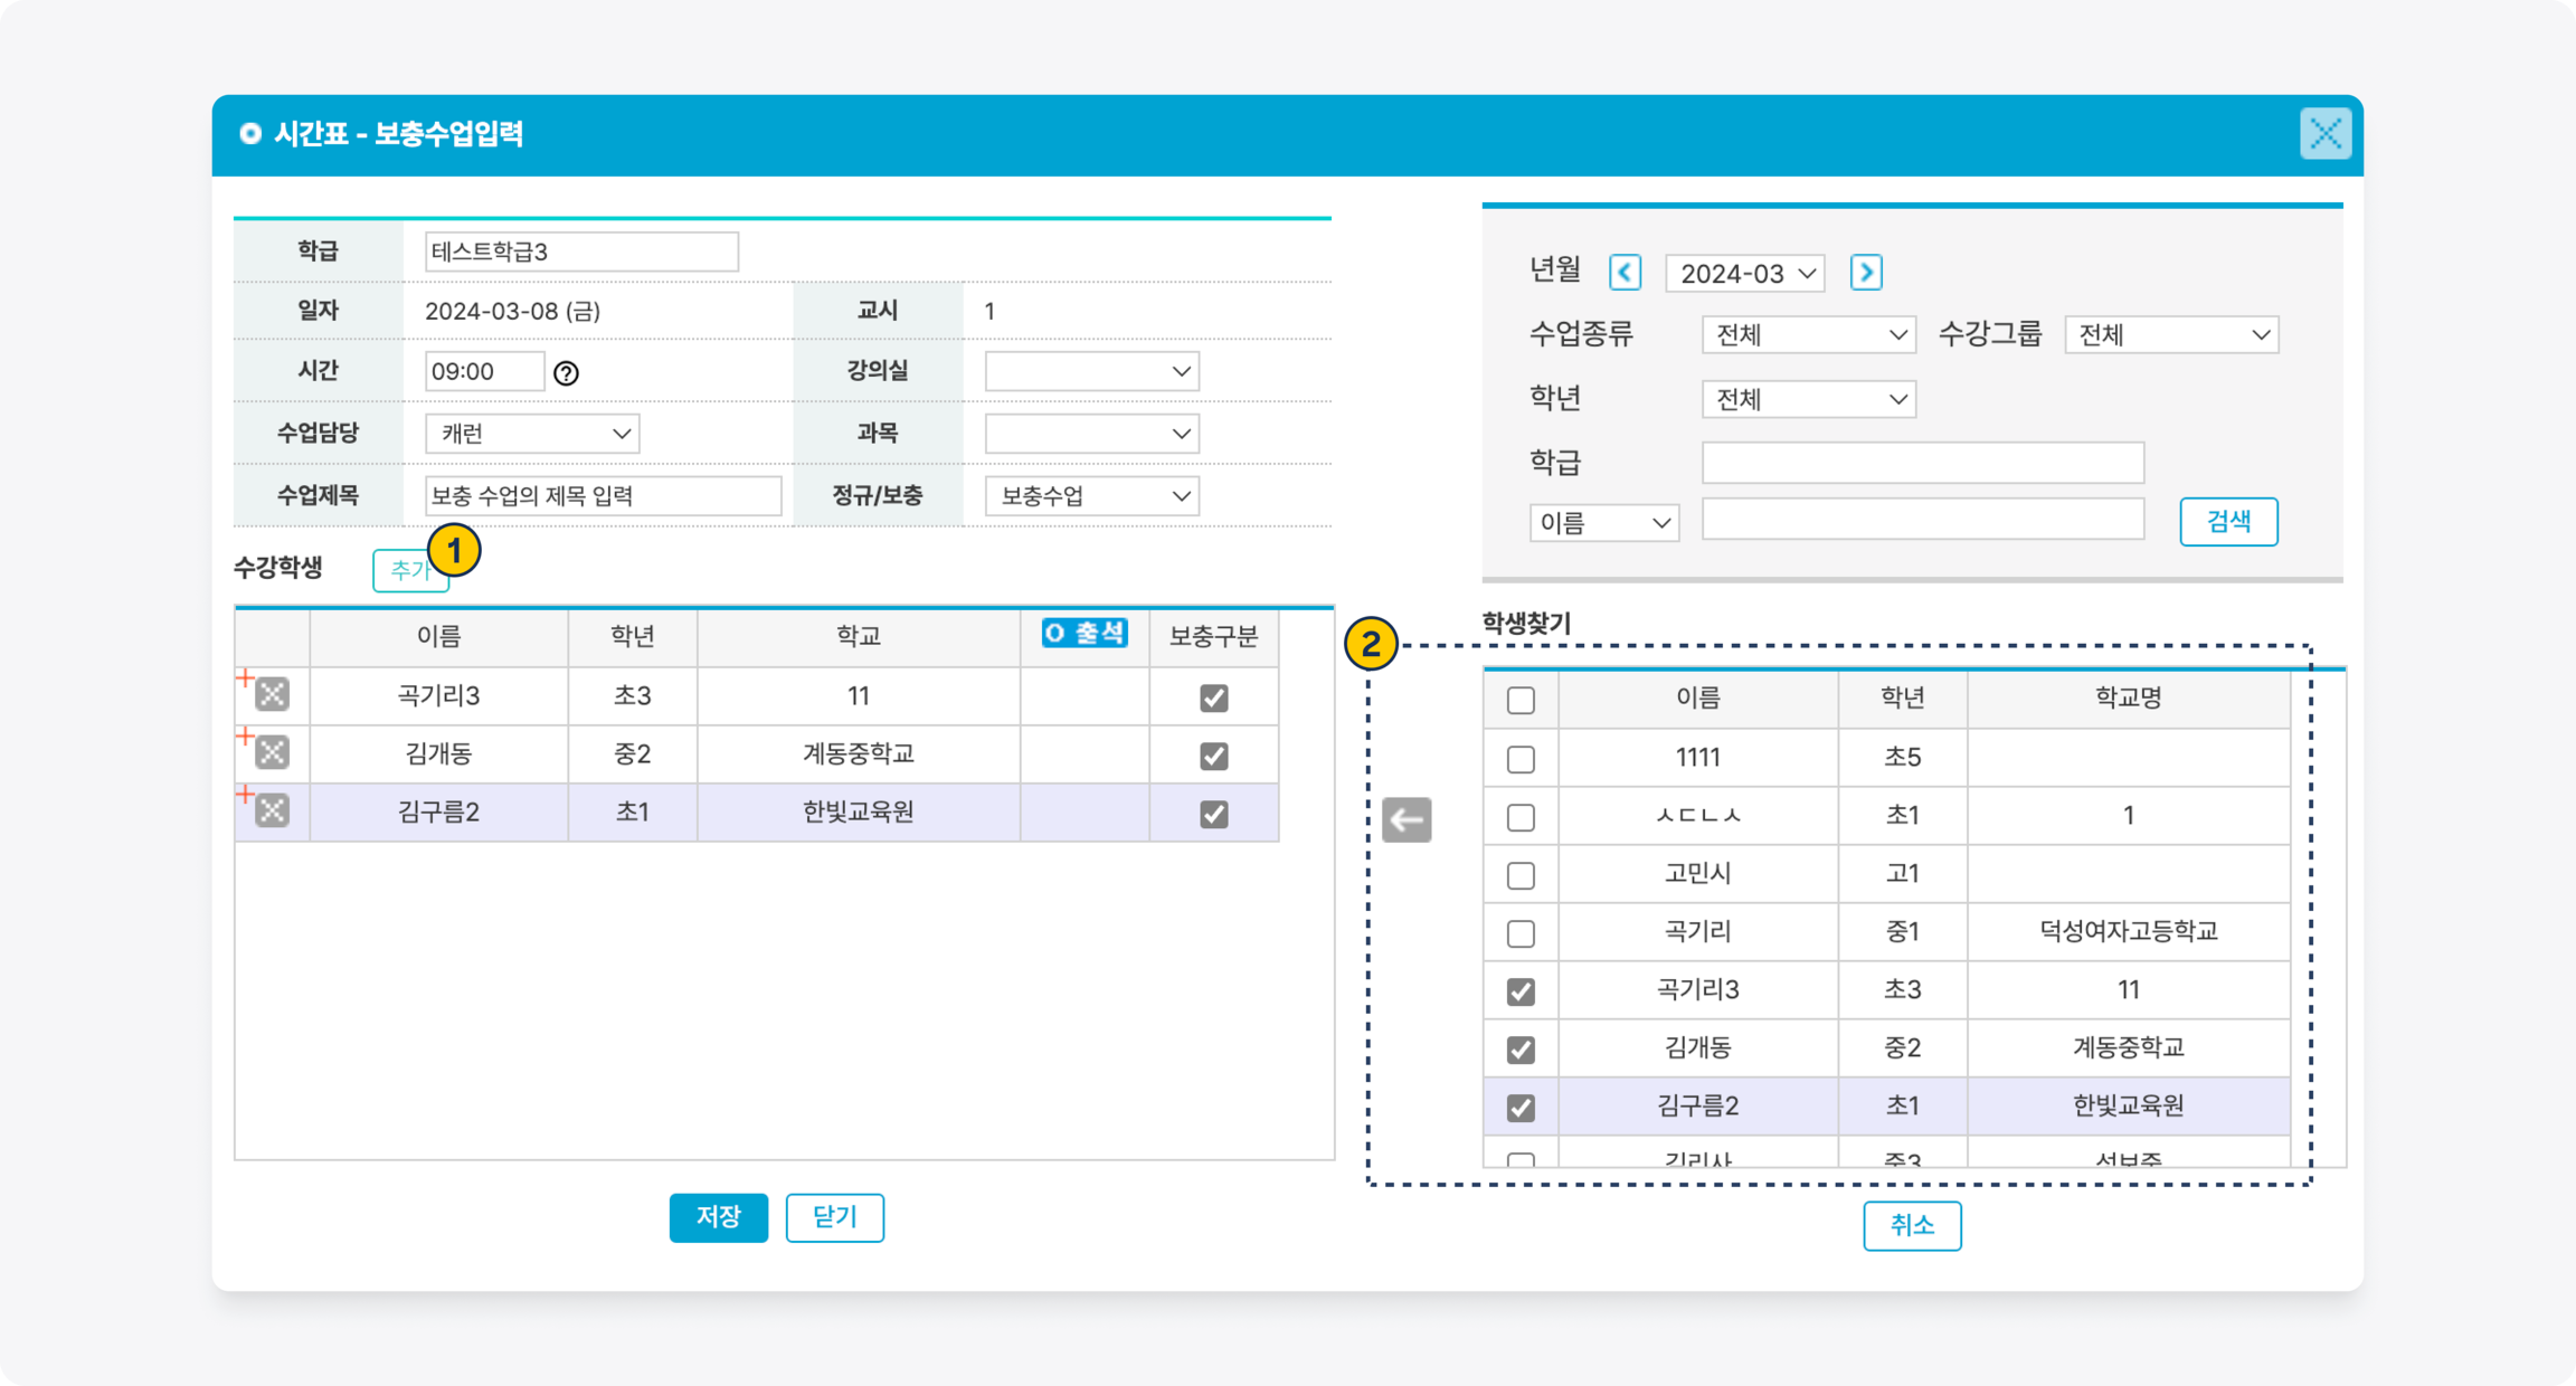This screenshot has height=1386, width=2576.
Task: Remove student 김개동 with delete icon
Action: (x=272, y=752)
